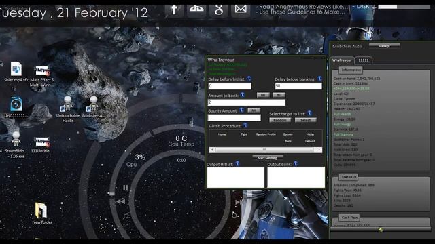This screenshot has height=244, width=435.
Task: Click the 'Fights Won: 4536' line
Action: pyautogui.click(x=347, y=190)
